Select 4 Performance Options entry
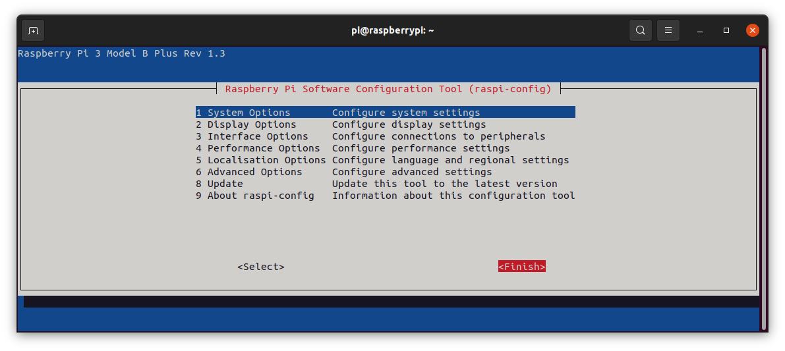 (385, 149)
